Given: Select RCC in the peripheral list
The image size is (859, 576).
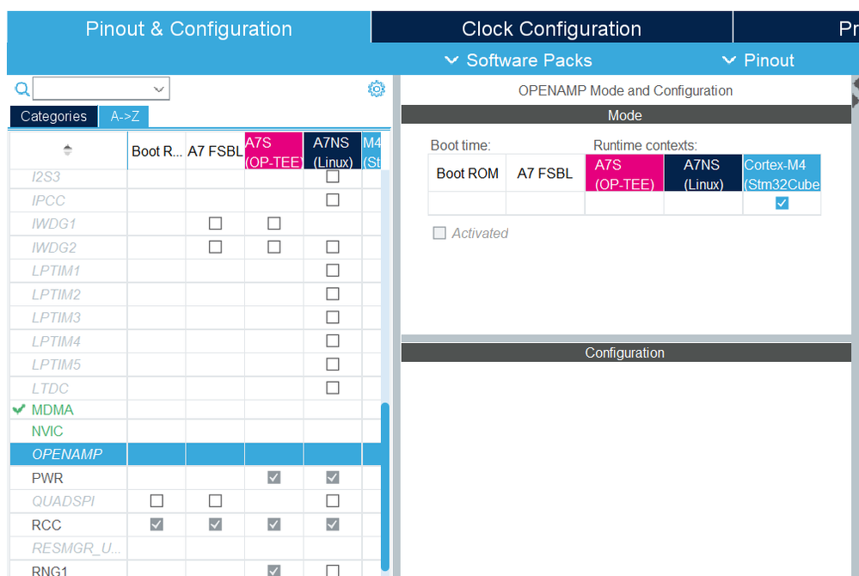Looking at the screenshot, I should (46, 525).
